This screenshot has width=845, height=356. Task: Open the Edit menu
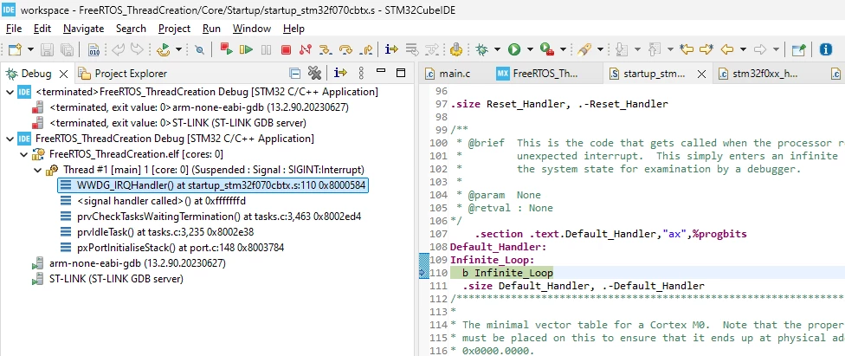click(42, 29)
